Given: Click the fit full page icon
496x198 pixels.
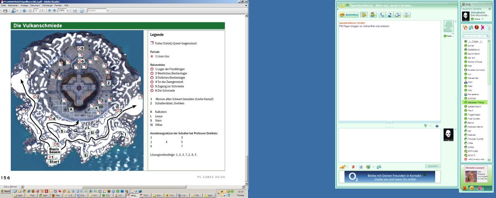Looking at the screenshot, I should point(82,10).
